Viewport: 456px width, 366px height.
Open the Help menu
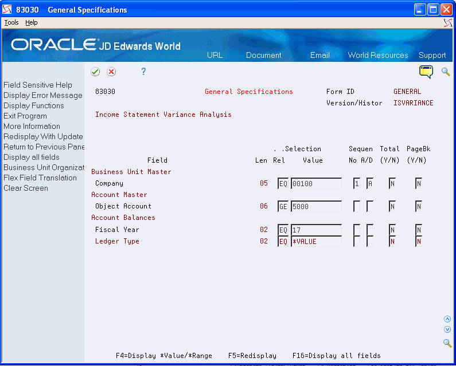tap(32, 23)
